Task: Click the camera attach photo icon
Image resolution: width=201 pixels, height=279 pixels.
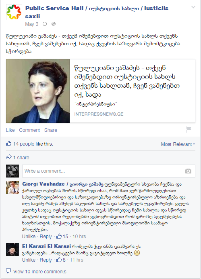Action: click(x=188, y=171)
